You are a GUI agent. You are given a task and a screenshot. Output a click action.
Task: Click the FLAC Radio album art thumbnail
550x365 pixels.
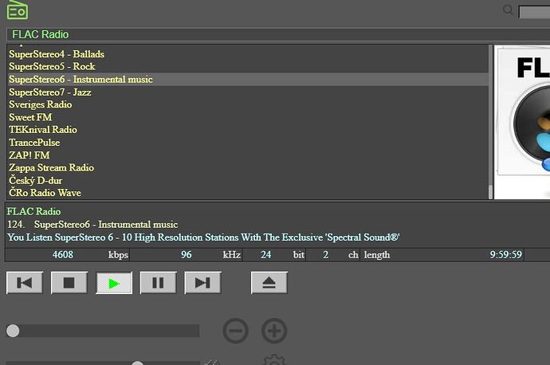(x=522, y=122)
